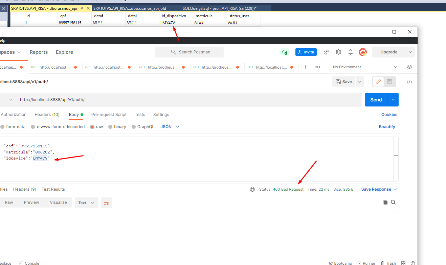Select x-www-form-urlencoded body type
Screen dimensions: 446x265
coord(58,127)
